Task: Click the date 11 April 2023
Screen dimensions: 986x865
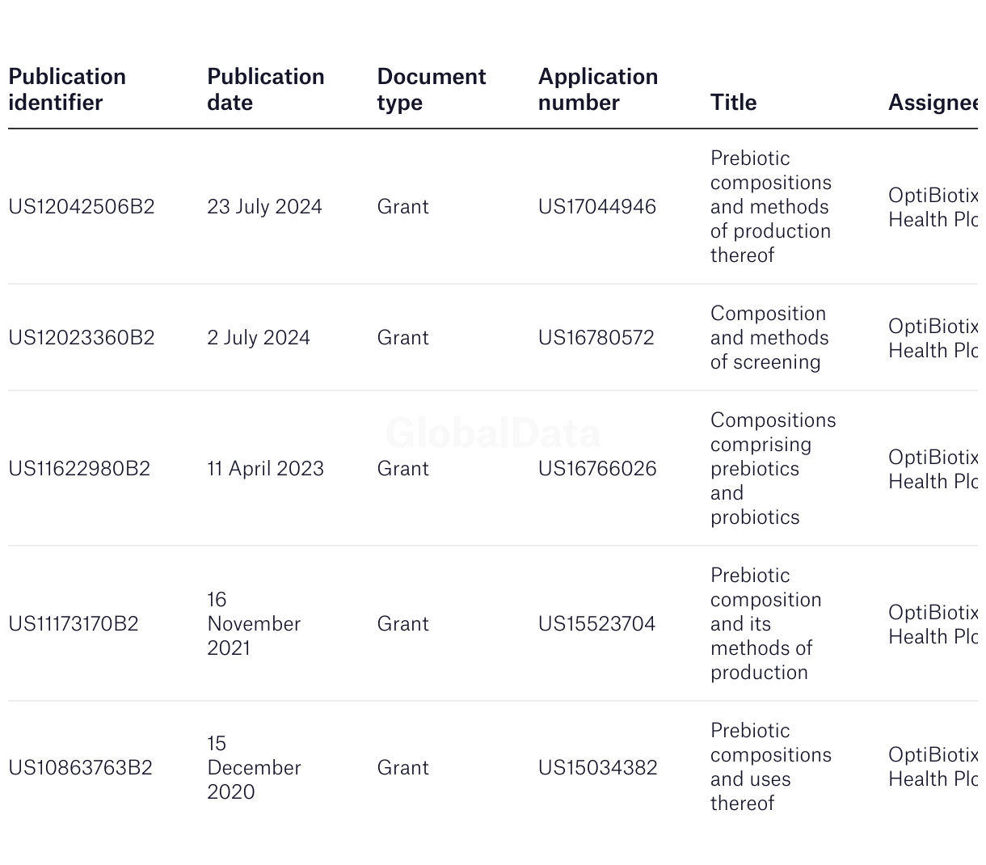Action: [x=265, y=469]
